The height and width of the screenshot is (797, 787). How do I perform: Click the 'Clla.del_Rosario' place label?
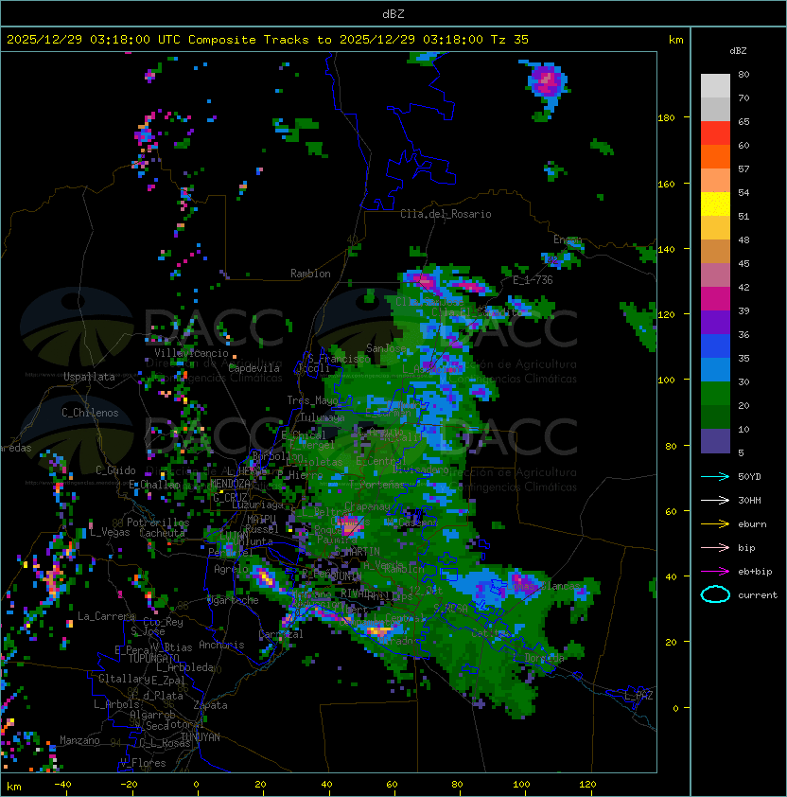pos(446,214)
